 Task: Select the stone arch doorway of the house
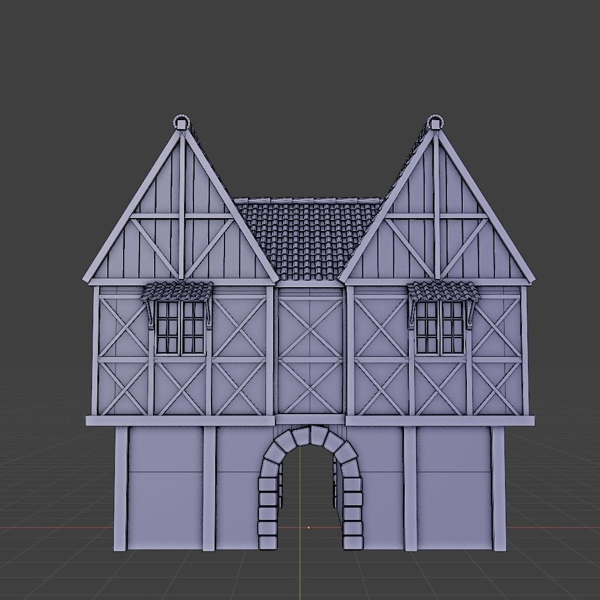click(x=311, y=488)
